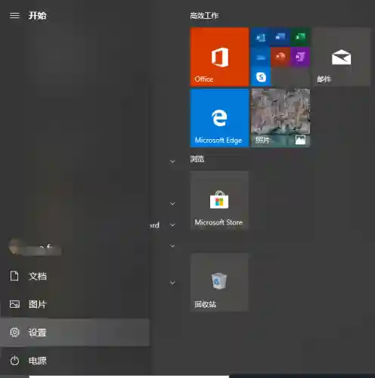The width and height of the screenshot is (375, 378).
Task: Open the OneDrive cloud icon tile
Action: [261, 57]
